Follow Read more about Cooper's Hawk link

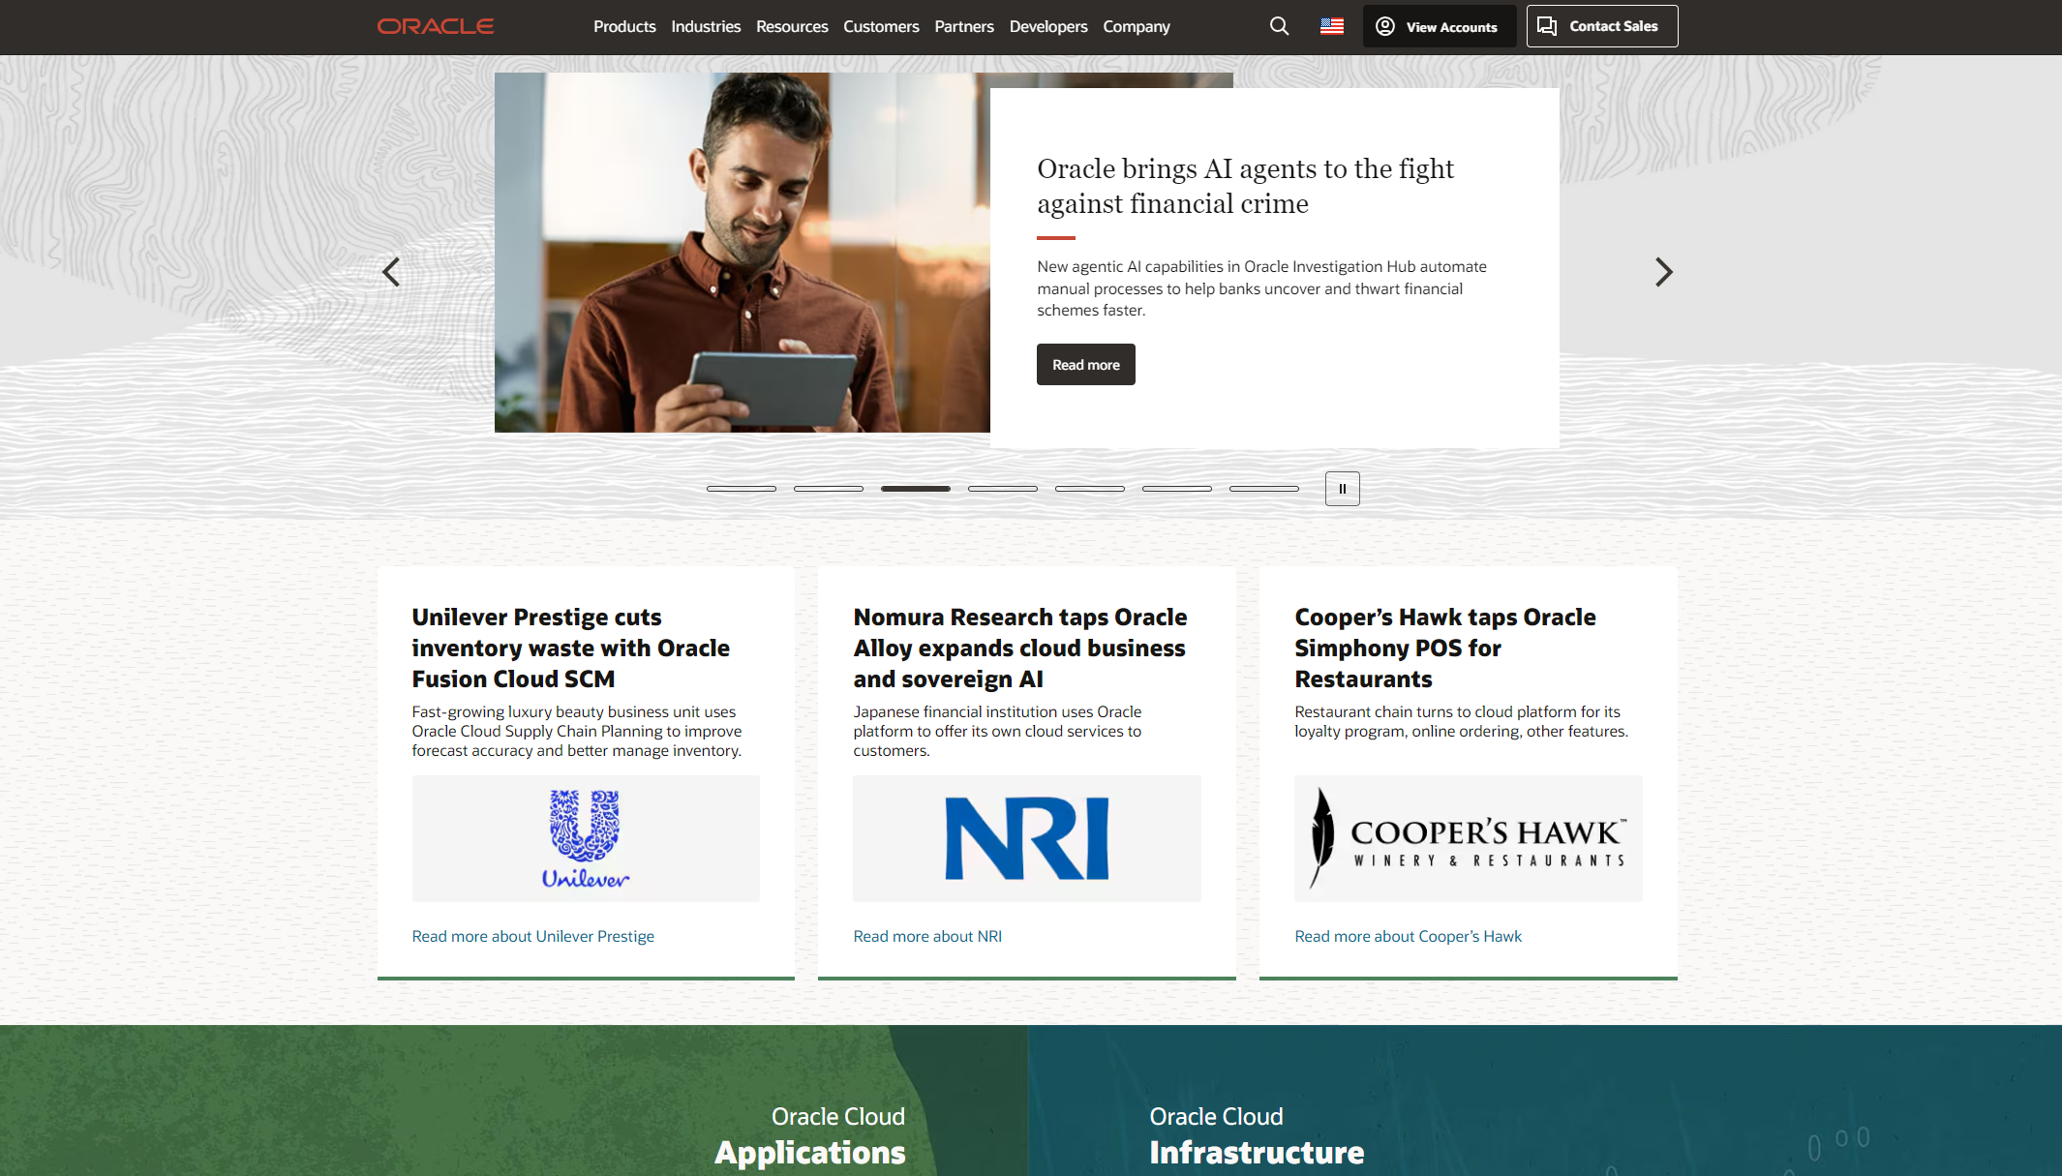click(x=1409, y=936)
